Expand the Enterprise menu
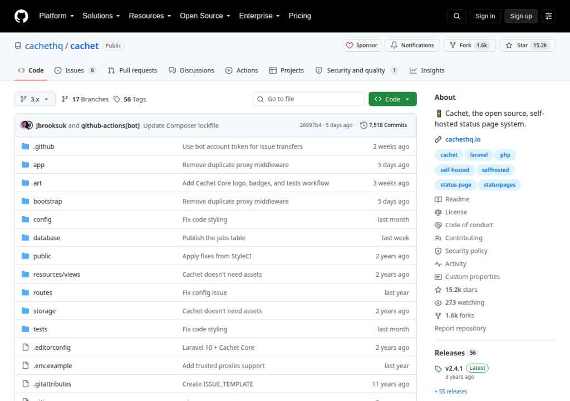This screenshot has width=570, height=401. pyautogui.click(x=259, y=16)
